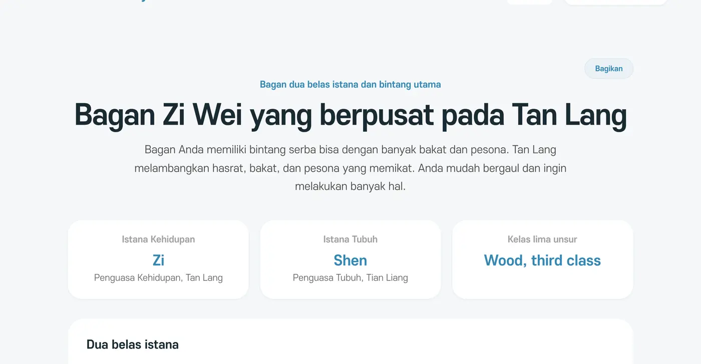Click the 'Shen' palace value
The width and height of the screenshot is (701, 364).
[x=350, y=260]
